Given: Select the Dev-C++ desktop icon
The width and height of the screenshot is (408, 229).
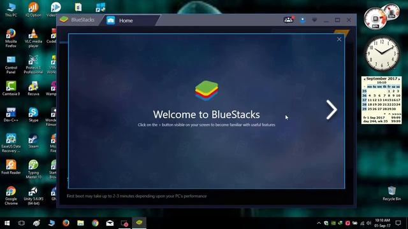Looking at the screenshot, I should (x=11, y=114).
